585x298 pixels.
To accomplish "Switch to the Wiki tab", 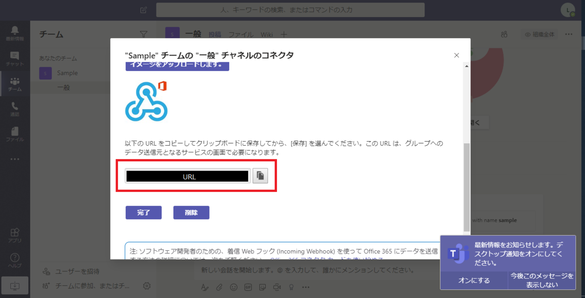I will tap(267, 35).
